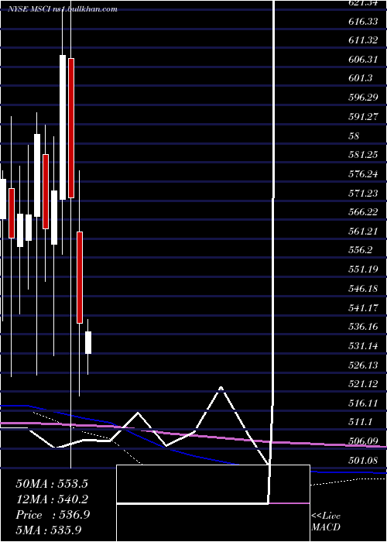Click the 516.11 price axis label
Screen dimensions: 387x542
point(363,403)
